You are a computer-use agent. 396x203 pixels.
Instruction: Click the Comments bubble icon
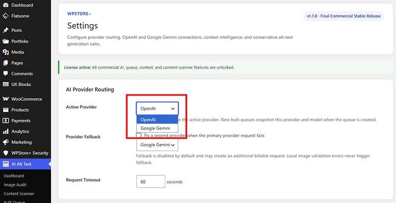click(5, 73)
